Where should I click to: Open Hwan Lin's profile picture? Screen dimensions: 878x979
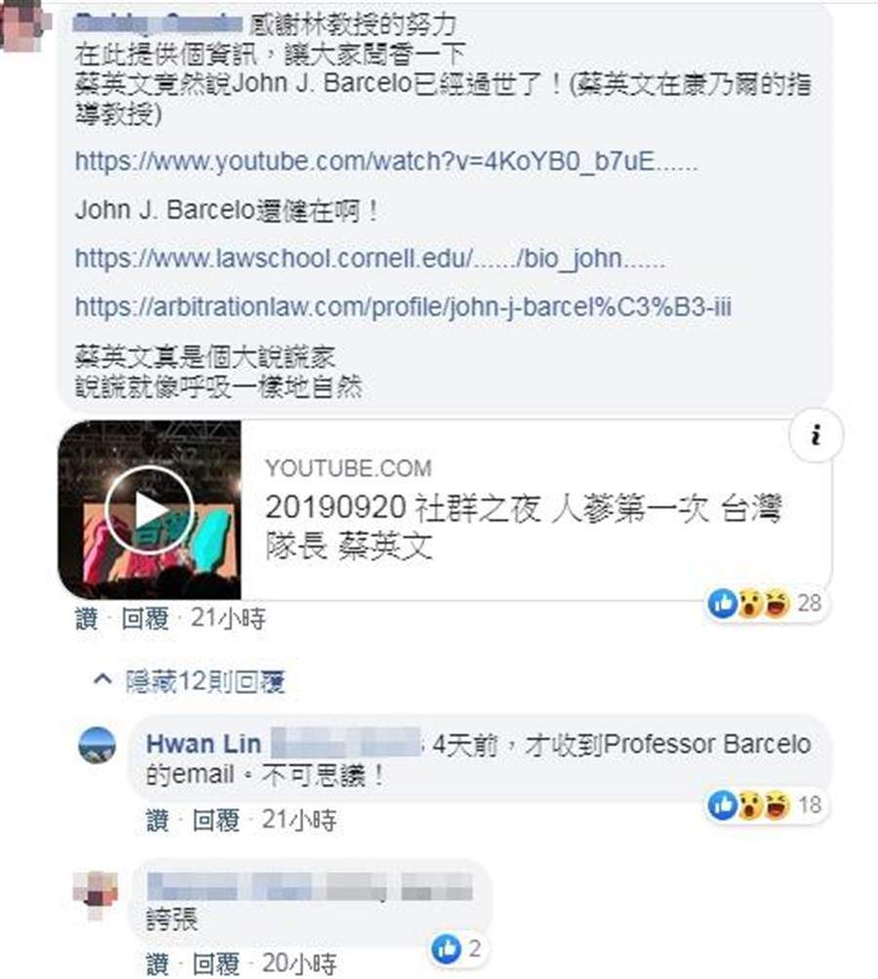98,745
